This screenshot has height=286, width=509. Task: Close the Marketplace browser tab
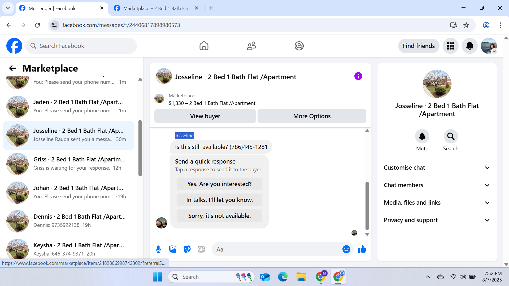[x=197, y=8]
